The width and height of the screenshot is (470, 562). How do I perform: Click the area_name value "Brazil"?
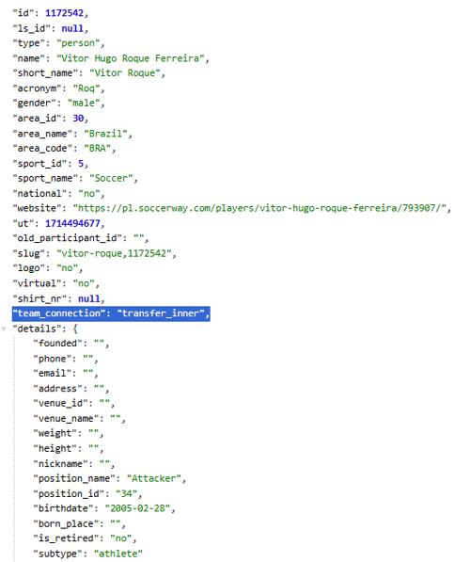pyautogui.click(x=105, y=134)
